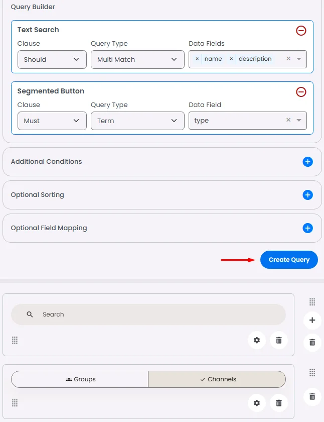Delete the Search component with trash icon
Image resolution: width=324 pixels, height=422 pixels.
[x=279, y=340]
